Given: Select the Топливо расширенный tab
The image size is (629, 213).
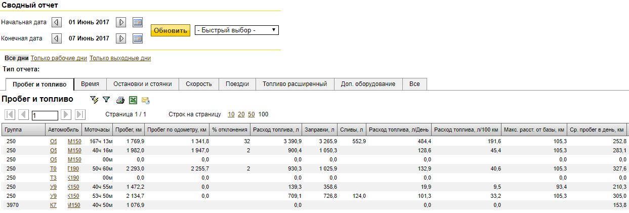Looking at the screenshot, I should pyautogui.click(x=295, y=84).
